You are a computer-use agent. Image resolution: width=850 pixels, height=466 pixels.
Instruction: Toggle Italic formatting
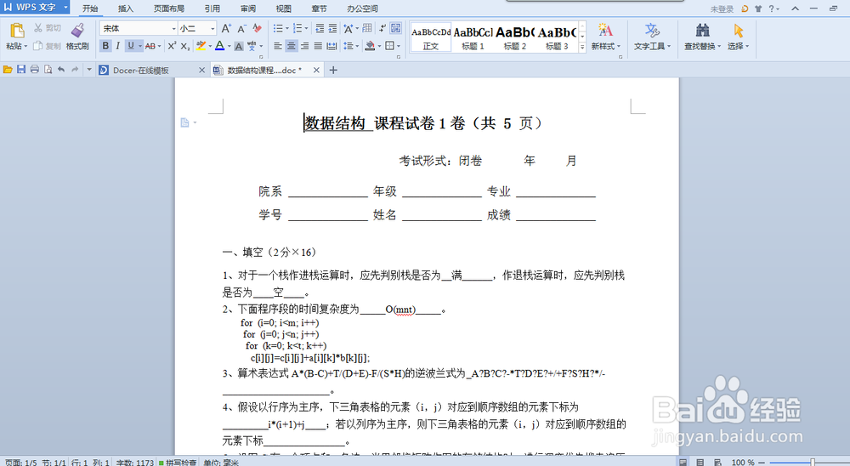(117, 46)
